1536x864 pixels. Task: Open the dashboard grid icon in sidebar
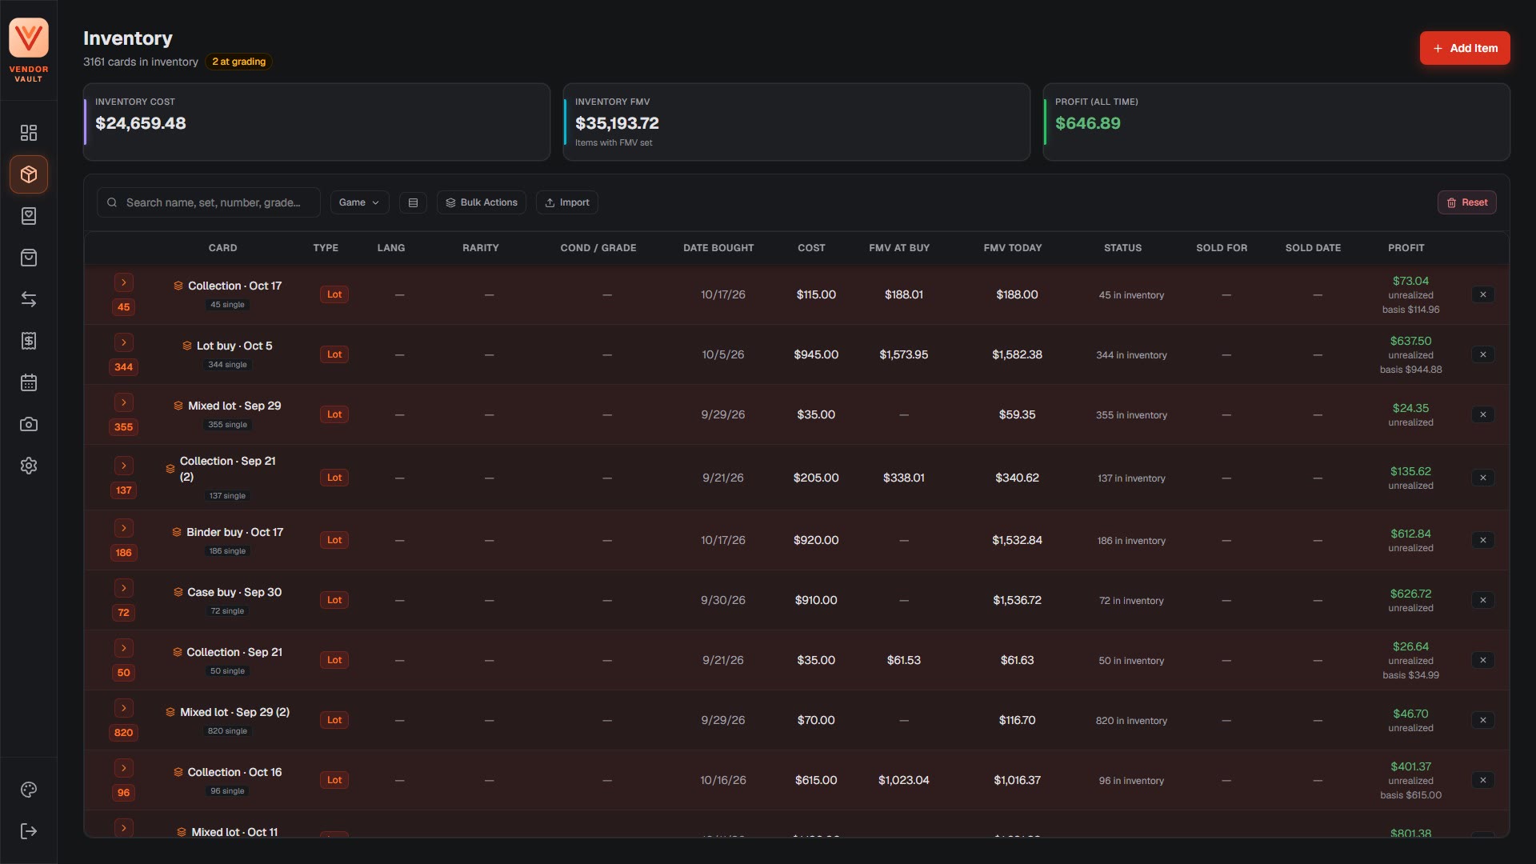[x=29, y=133]
